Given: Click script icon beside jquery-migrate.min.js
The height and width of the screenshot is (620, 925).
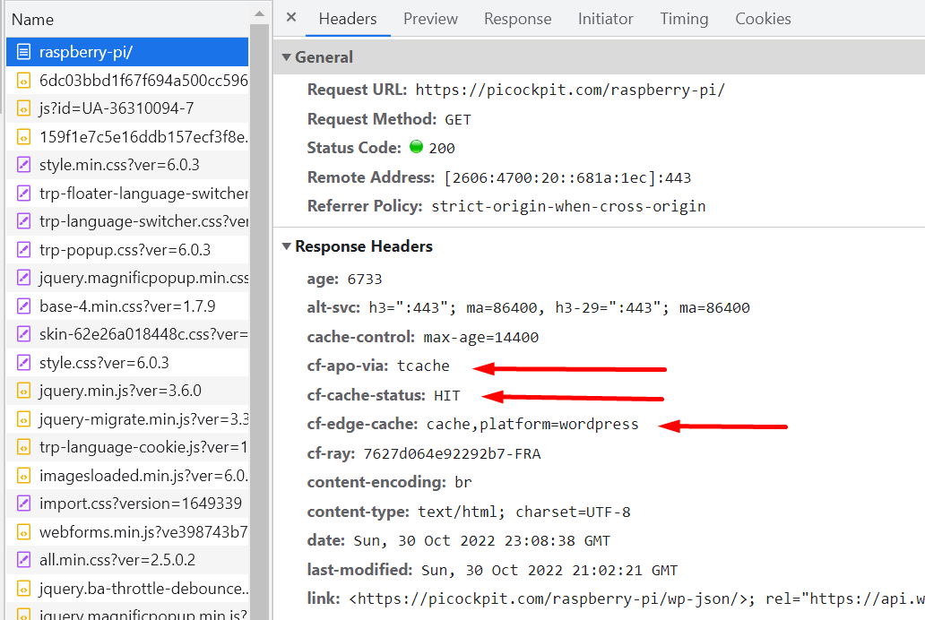Looking at the screenshot, I should click(23, 418).
